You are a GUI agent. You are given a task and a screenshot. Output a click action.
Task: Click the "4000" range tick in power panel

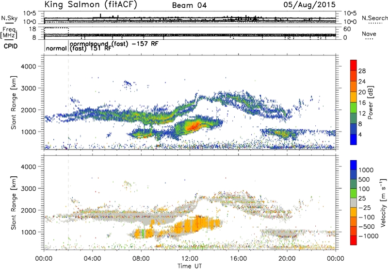coord(28,67)
